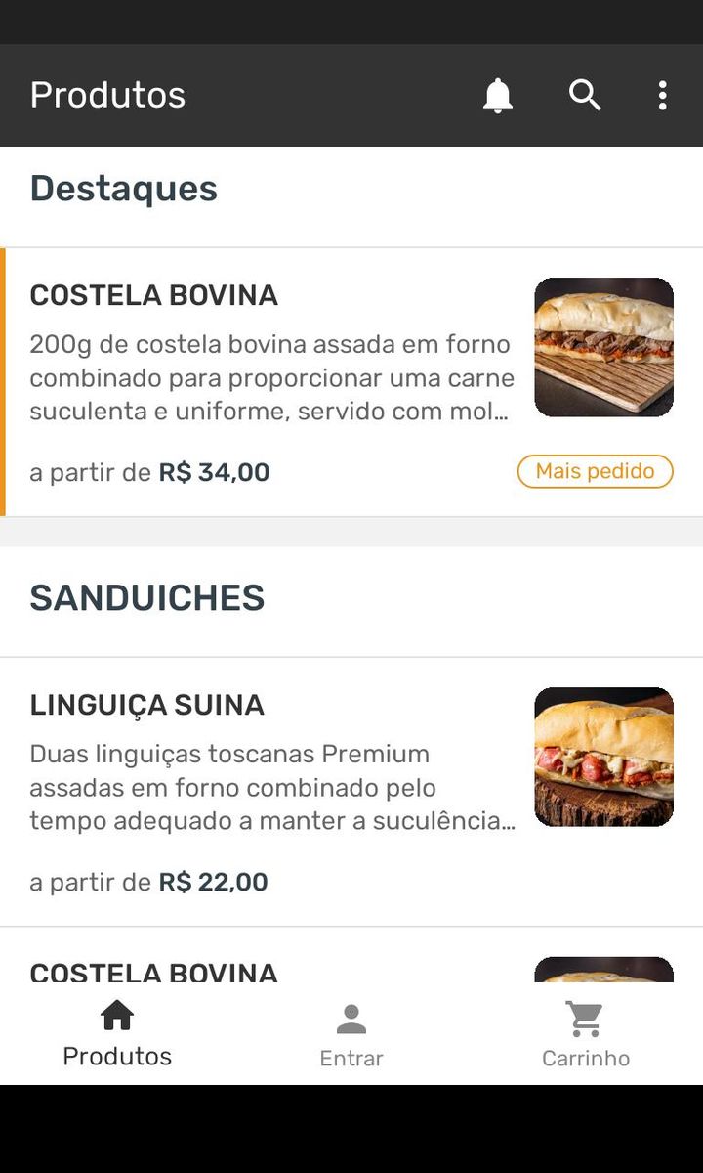Tap the SANDUICHES category header
Viewport: 703px width, 1173px height.
coord(147,598)
